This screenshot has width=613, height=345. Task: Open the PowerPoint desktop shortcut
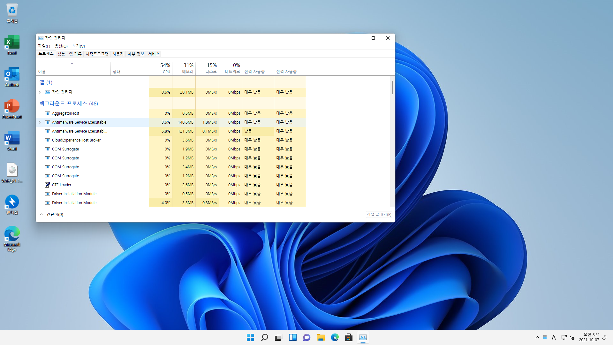pyautogui.click(x=12, y=109)
